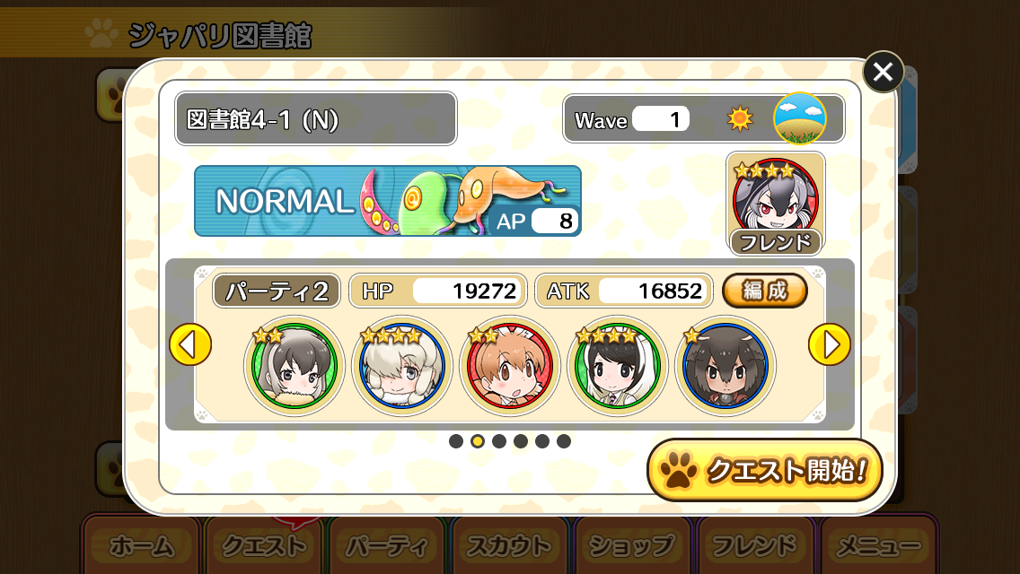Image resolution: width=1020 pixels, height=574 pixels.
Task: Tap the grassland terrain icon
Action: click(799, 118)
